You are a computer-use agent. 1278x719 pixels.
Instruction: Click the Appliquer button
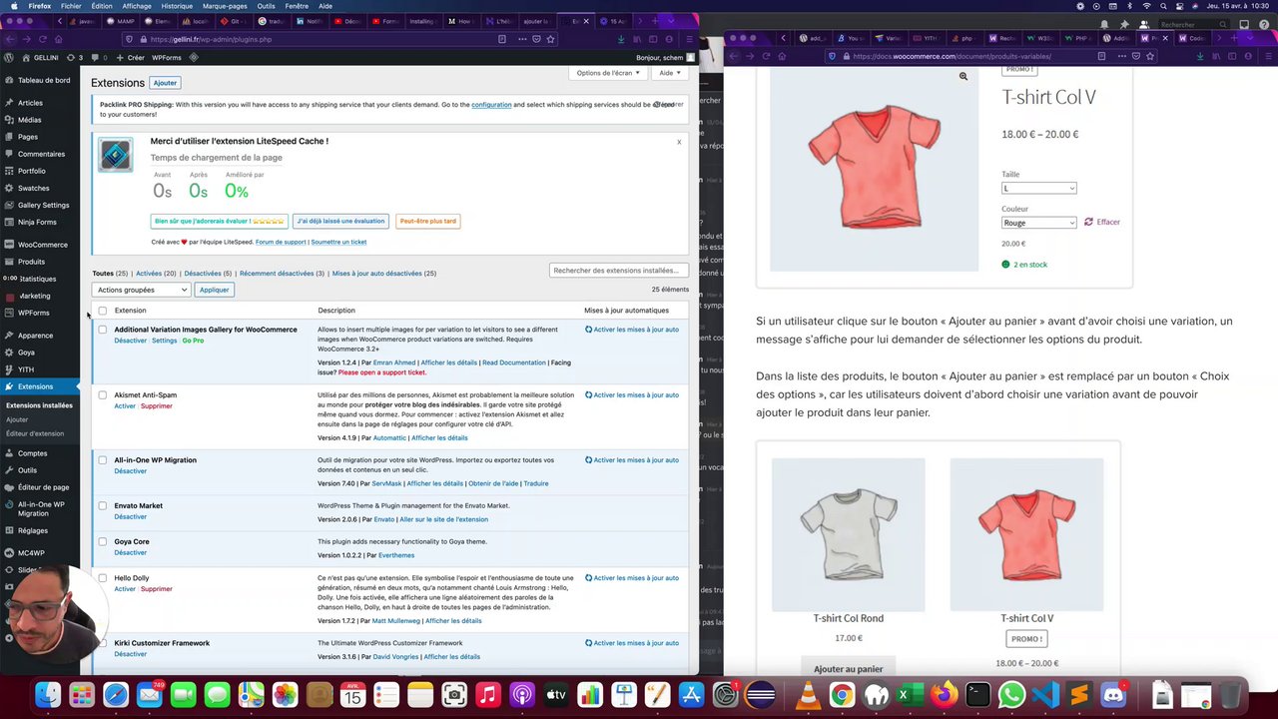[214, 290]
